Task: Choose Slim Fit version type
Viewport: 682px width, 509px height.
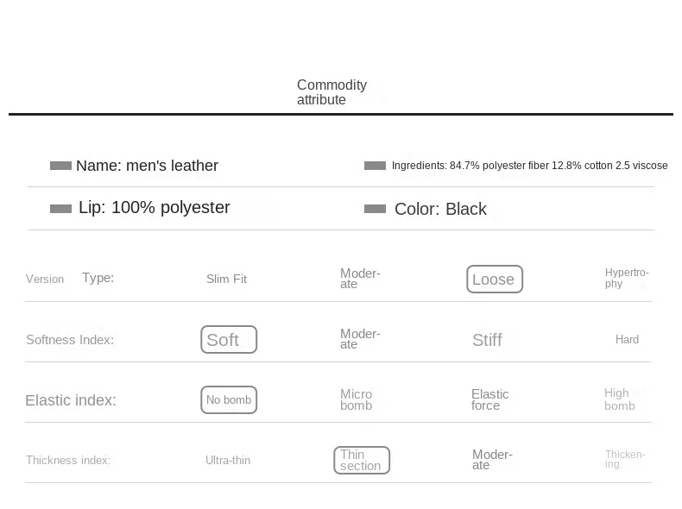Action: (226, 279)
